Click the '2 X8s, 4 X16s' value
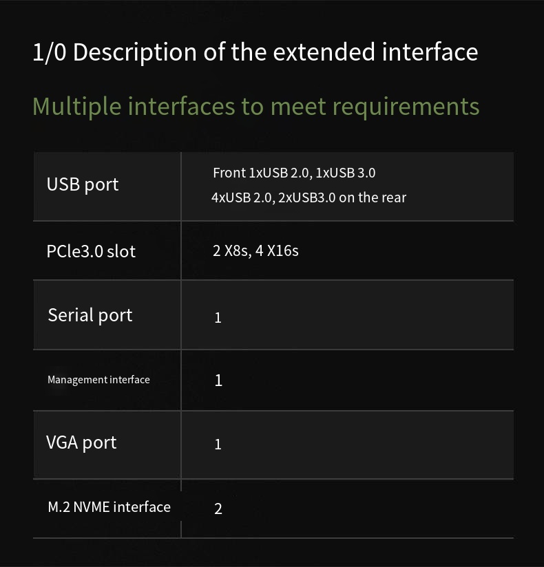Image resolution: width=544 pixels, height=567 pixels. (255, 250)
